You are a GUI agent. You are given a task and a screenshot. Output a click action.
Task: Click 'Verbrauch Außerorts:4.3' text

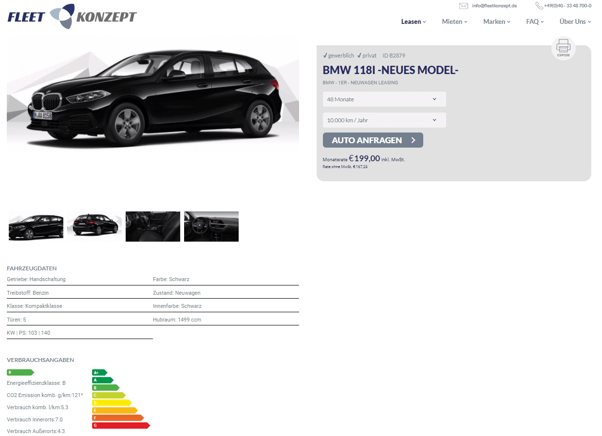point(36,431)
